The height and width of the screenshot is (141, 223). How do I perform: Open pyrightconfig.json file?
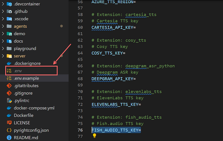[31, 130]
